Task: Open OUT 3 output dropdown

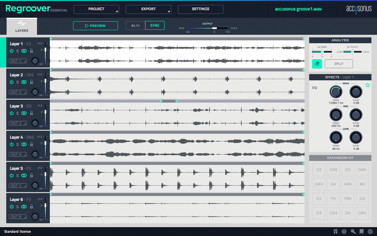Action: coord(18,123)
